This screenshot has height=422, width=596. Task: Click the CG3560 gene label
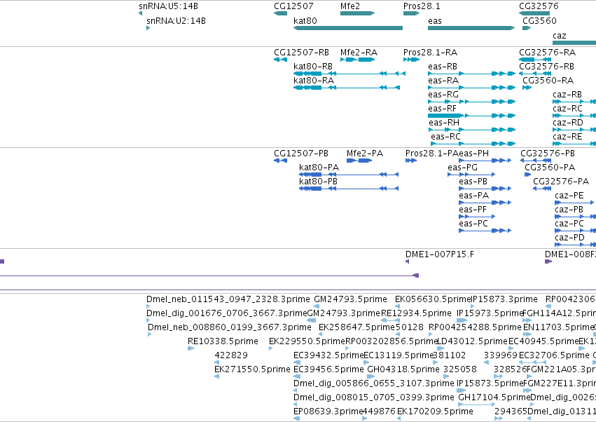click(x=539, y=20)
